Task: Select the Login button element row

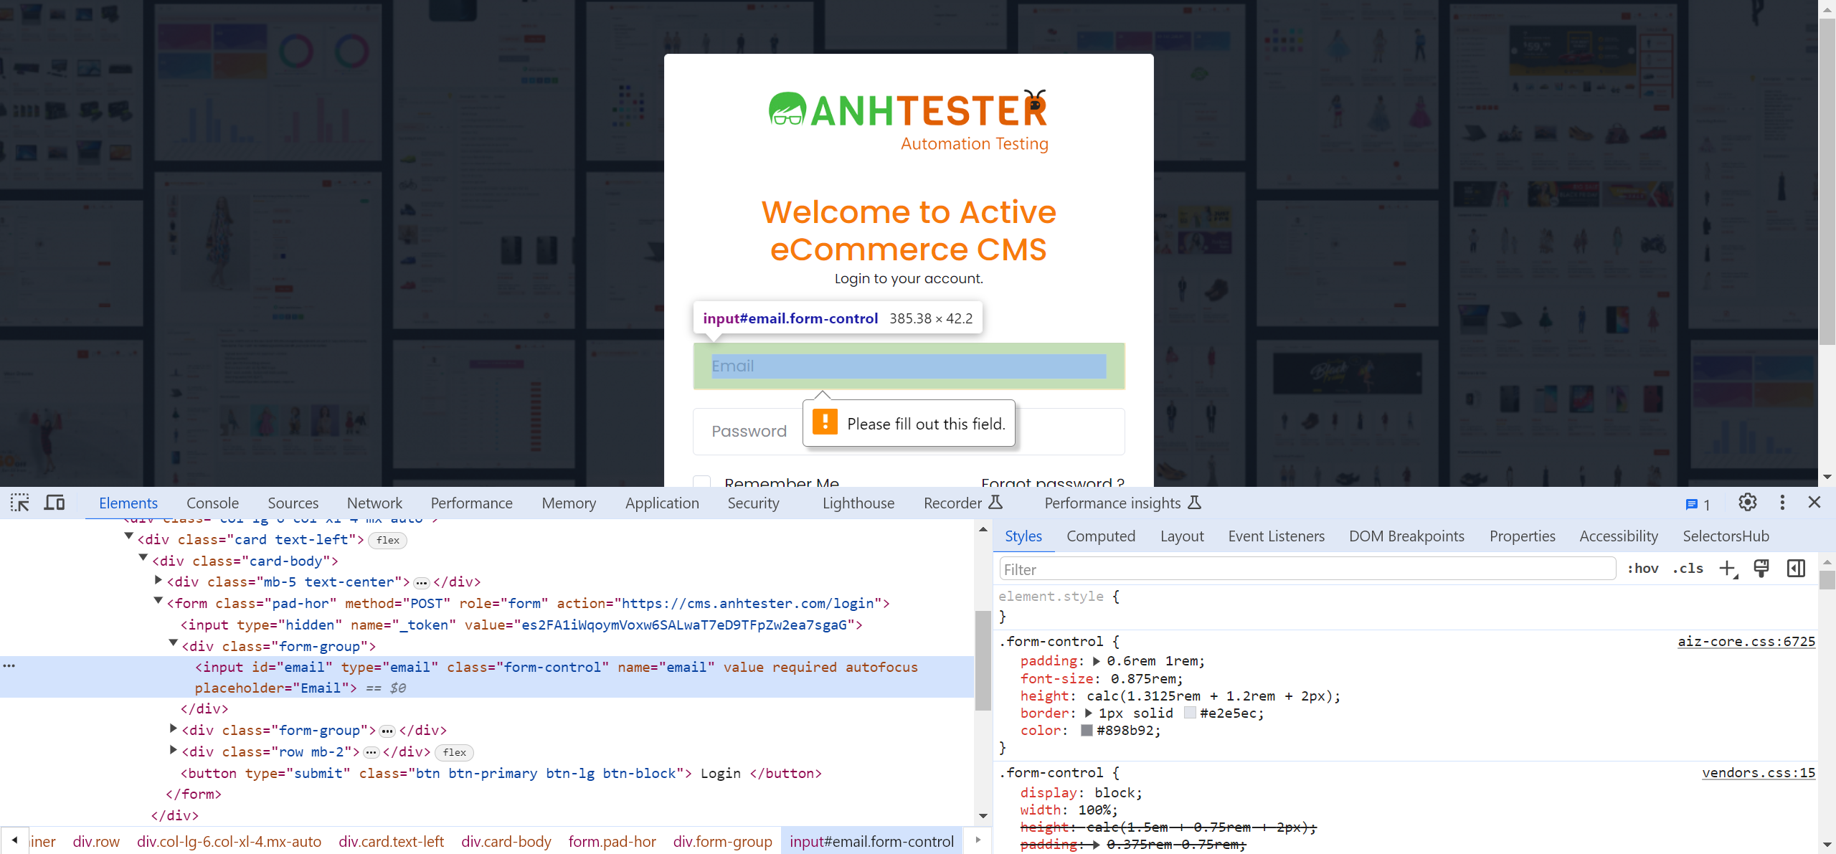Action: pyautogui.click(x=501, y=774)
